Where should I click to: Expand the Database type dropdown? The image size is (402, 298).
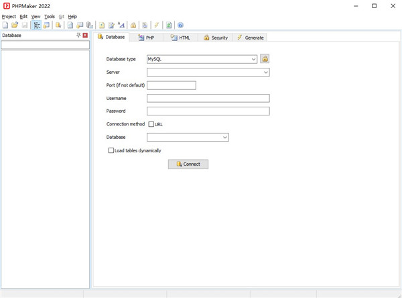tap(254, 59)
